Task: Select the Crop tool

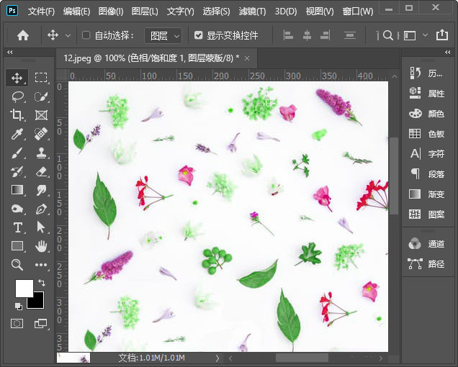Action: click(x=17, y=115)
